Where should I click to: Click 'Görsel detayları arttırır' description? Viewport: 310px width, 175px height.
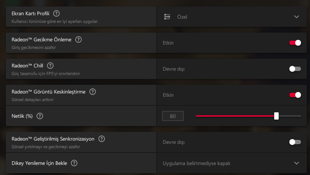(33, 100)
